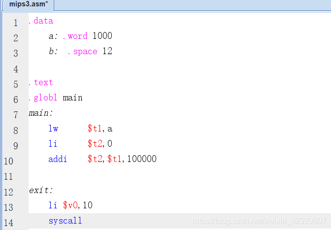This screenshot has width=331, height=230.
Task: Click the main: label on line 7
Action: (40, 113)
